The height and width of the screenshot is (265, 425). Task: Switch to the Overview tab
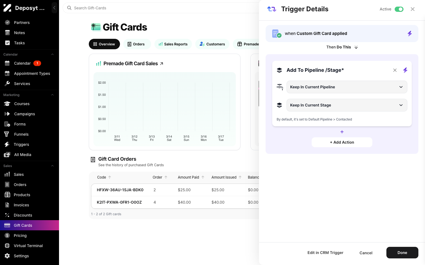104,44
